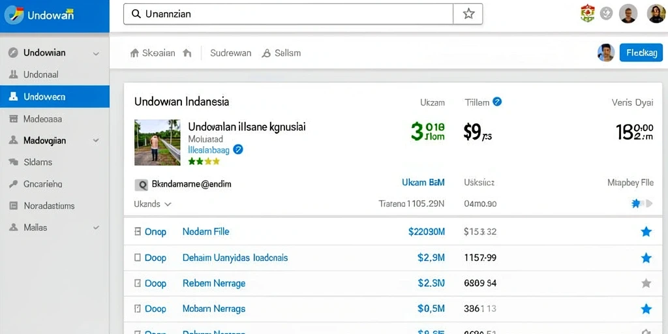Click the Uksiicz column header
The width and height of the screenshot is (668, 334).
pyautogui.click(x=479, y=183)
